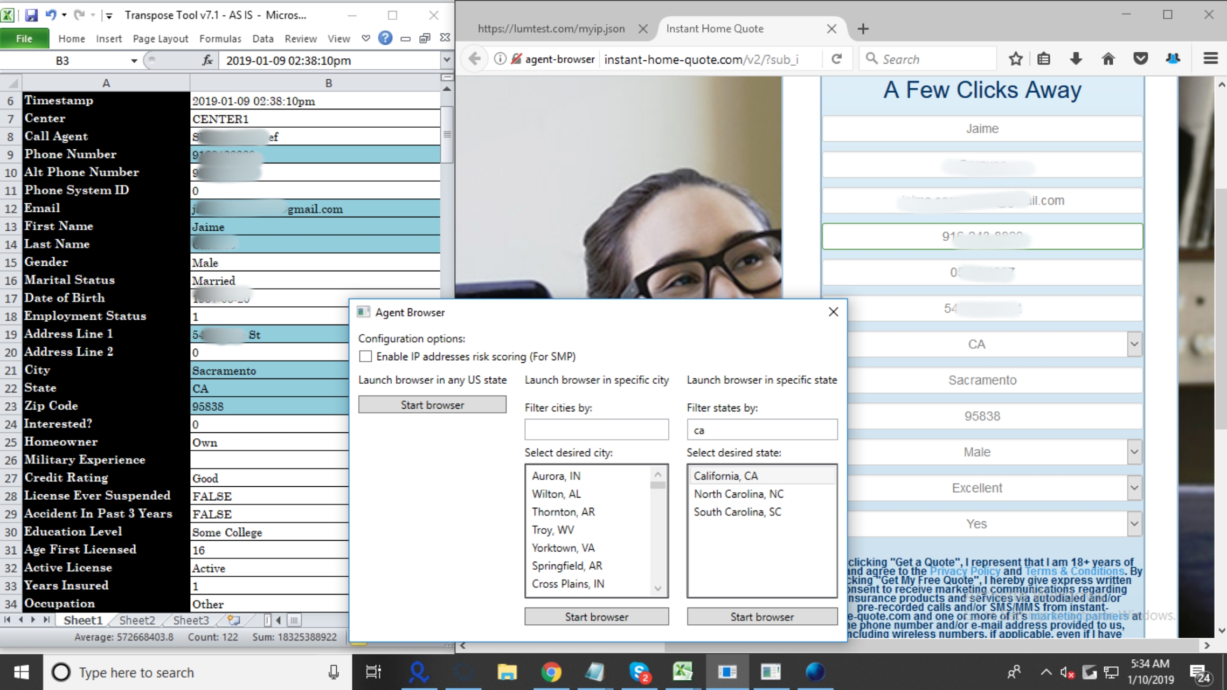Open the Privacy Policy link
This screenshot has height=690, width=1227.
point(964,571)
